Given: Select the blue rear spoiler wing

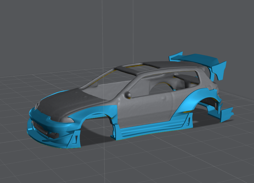Looking at the screenshot, I should tap(195, 58).
